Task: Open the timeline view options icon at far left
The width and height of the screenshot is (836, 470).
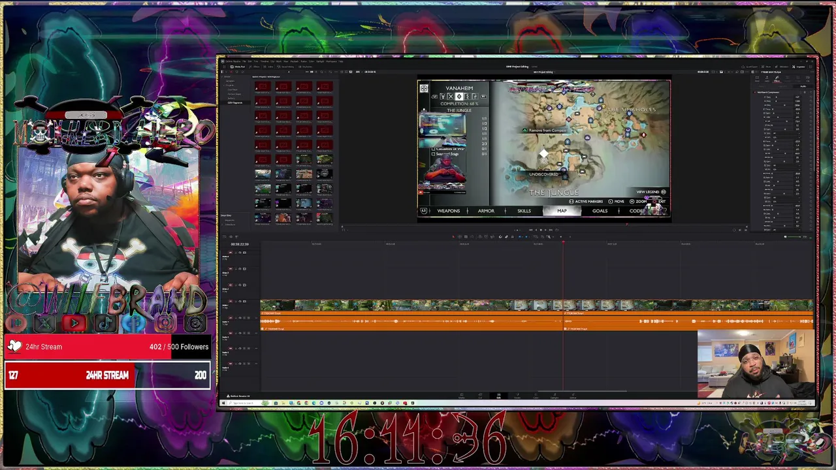Action: point(224,237)
